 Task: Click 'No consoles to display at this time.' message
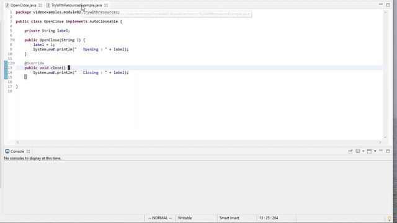(x=33, y=158)
